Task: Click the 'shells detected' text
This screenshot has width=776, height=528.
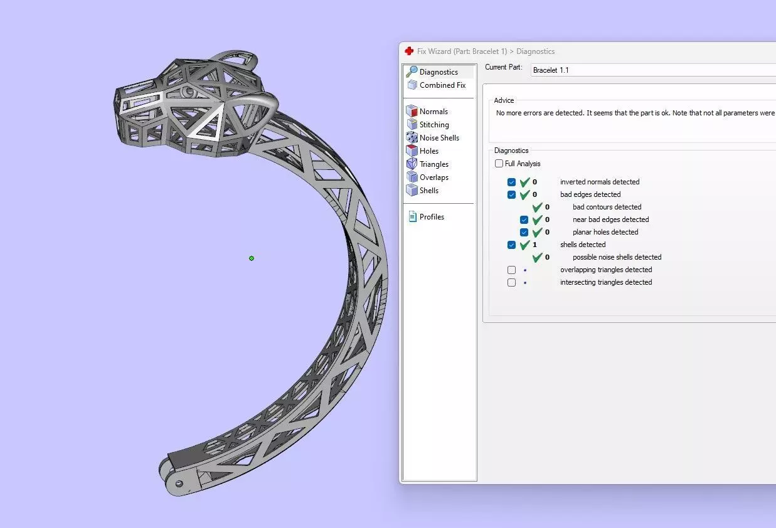Action: [x=583, y=245]
